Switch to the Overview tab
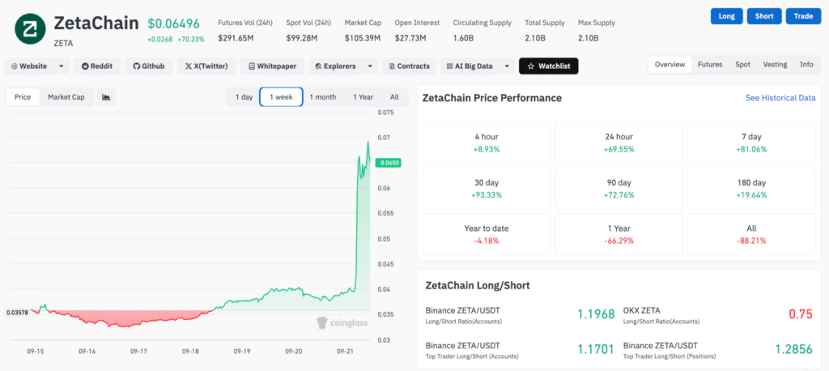Viewport: 829px width, 371px height. [670, 65]
